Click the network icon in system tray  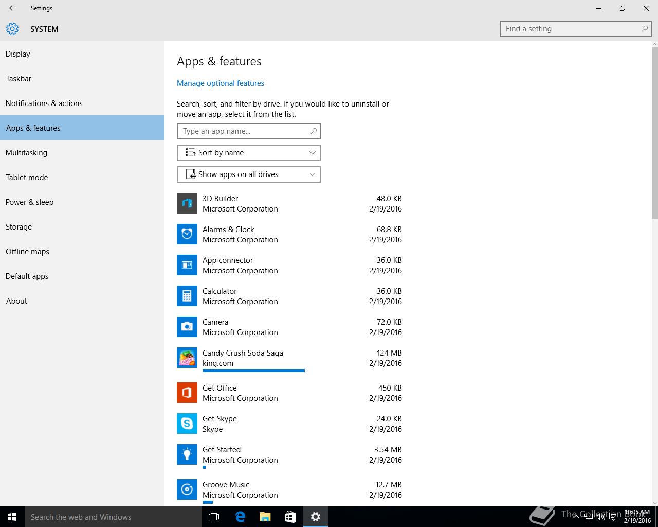(588, 517)
